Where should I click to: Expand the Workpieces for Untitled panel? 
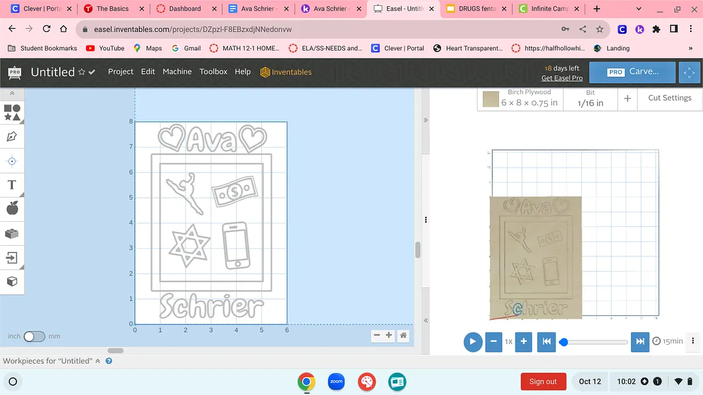[x=98, y=361]
